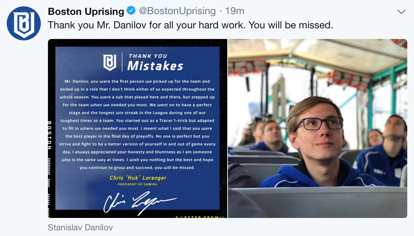Click the 'Mistakes' heading in the letter

coord(155,66)
